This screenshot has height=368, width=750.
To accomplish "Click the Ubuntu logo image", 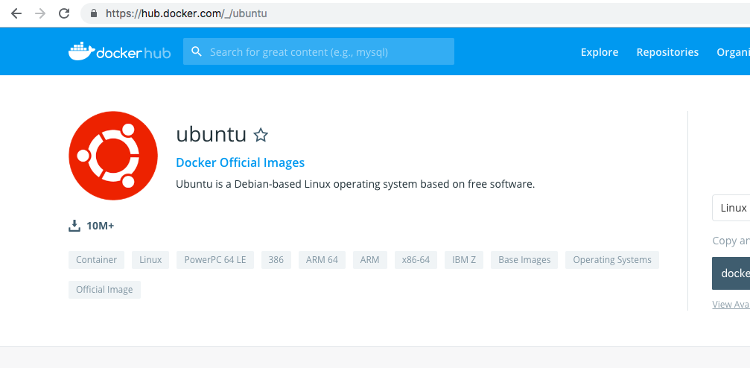I will 113,155.
